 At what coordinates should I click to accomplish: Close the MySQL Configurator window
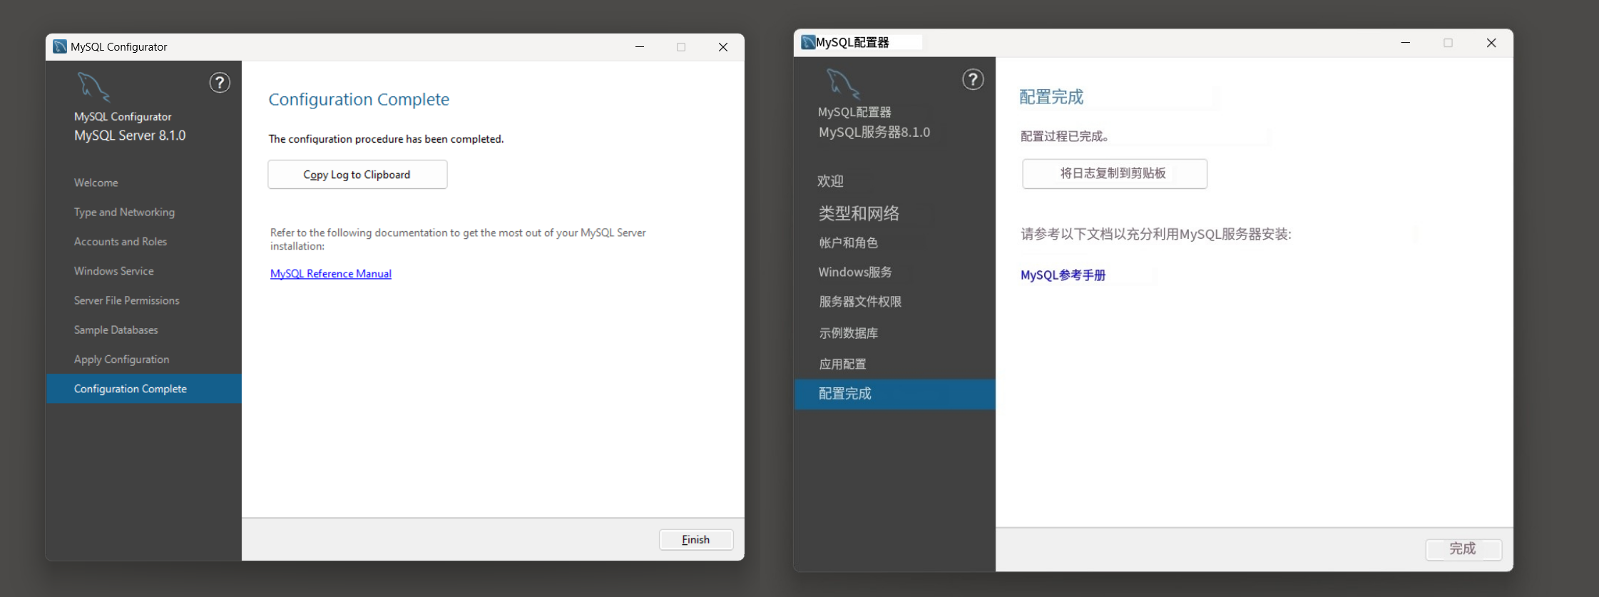[723, 47]
